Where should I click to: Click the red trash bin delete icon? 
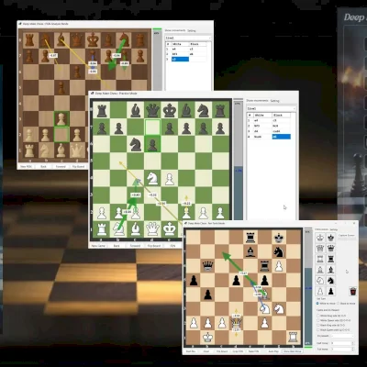353,292
